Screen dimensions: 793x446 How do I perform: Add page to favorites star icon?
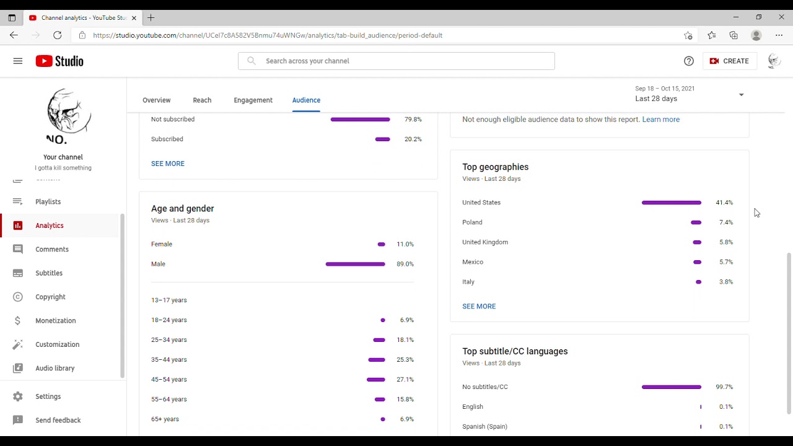(688, 35)
